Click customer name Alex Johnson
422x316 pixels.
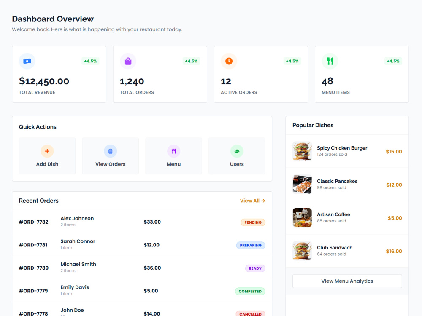77,218
